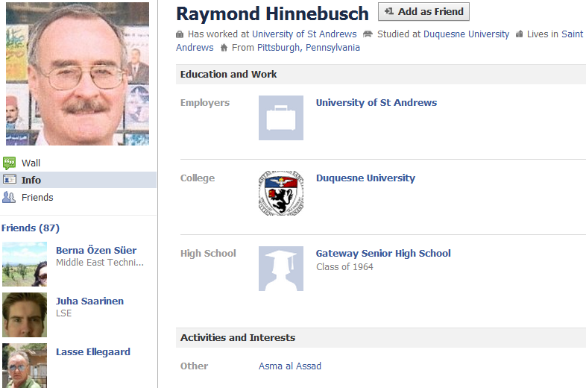Open Juha Saarinen's profile name link
586x388 pixels.
click(x=89, y=301)
